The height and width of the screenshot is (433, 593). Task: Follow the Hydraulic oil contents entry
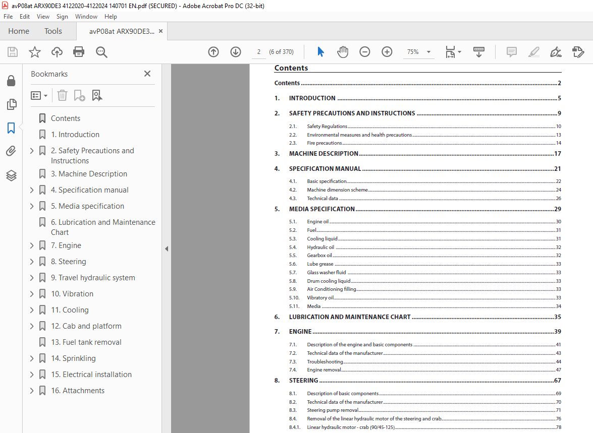[425, 247]
